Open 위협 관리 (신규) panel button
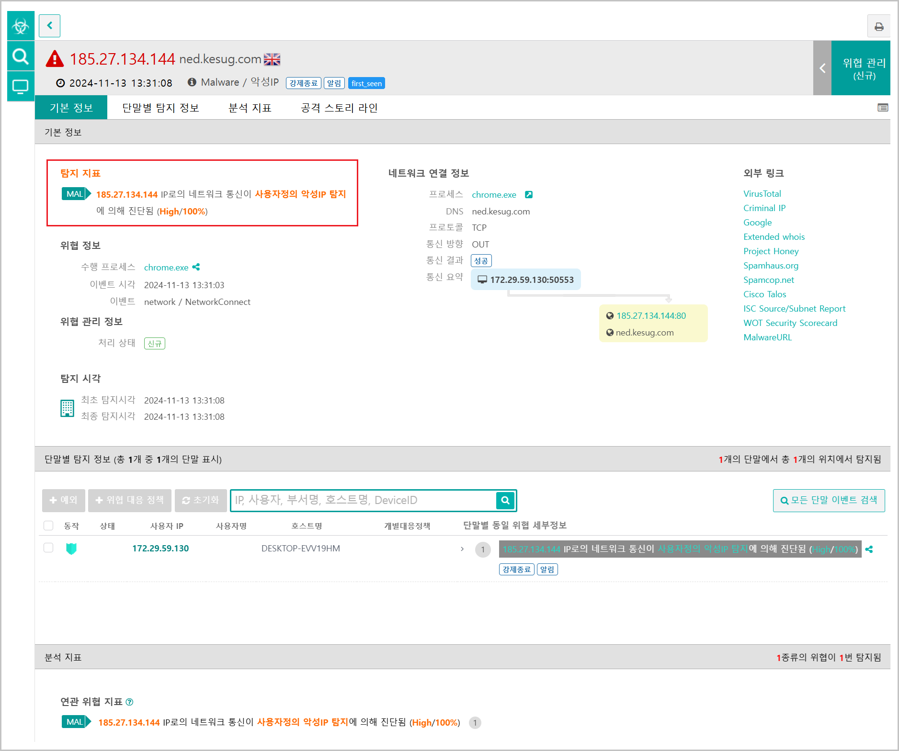 click(x=861, y=68)
